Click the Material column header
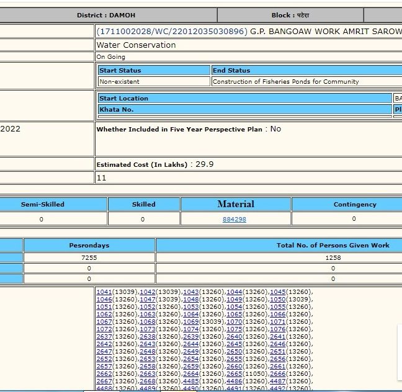 click(x=236, y=204)
